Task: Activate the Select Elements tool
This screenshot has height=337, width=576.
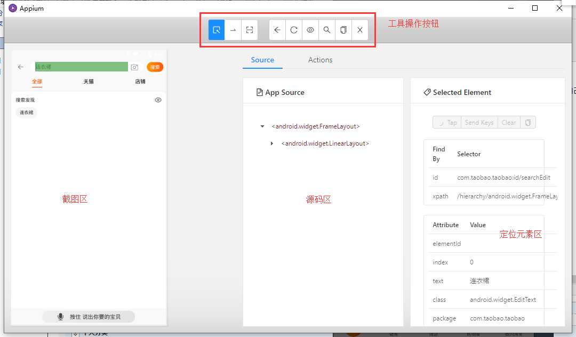Action: (217, 30)
